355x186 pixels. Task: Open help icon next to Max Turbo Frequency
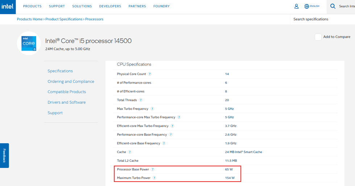[152, 109]
